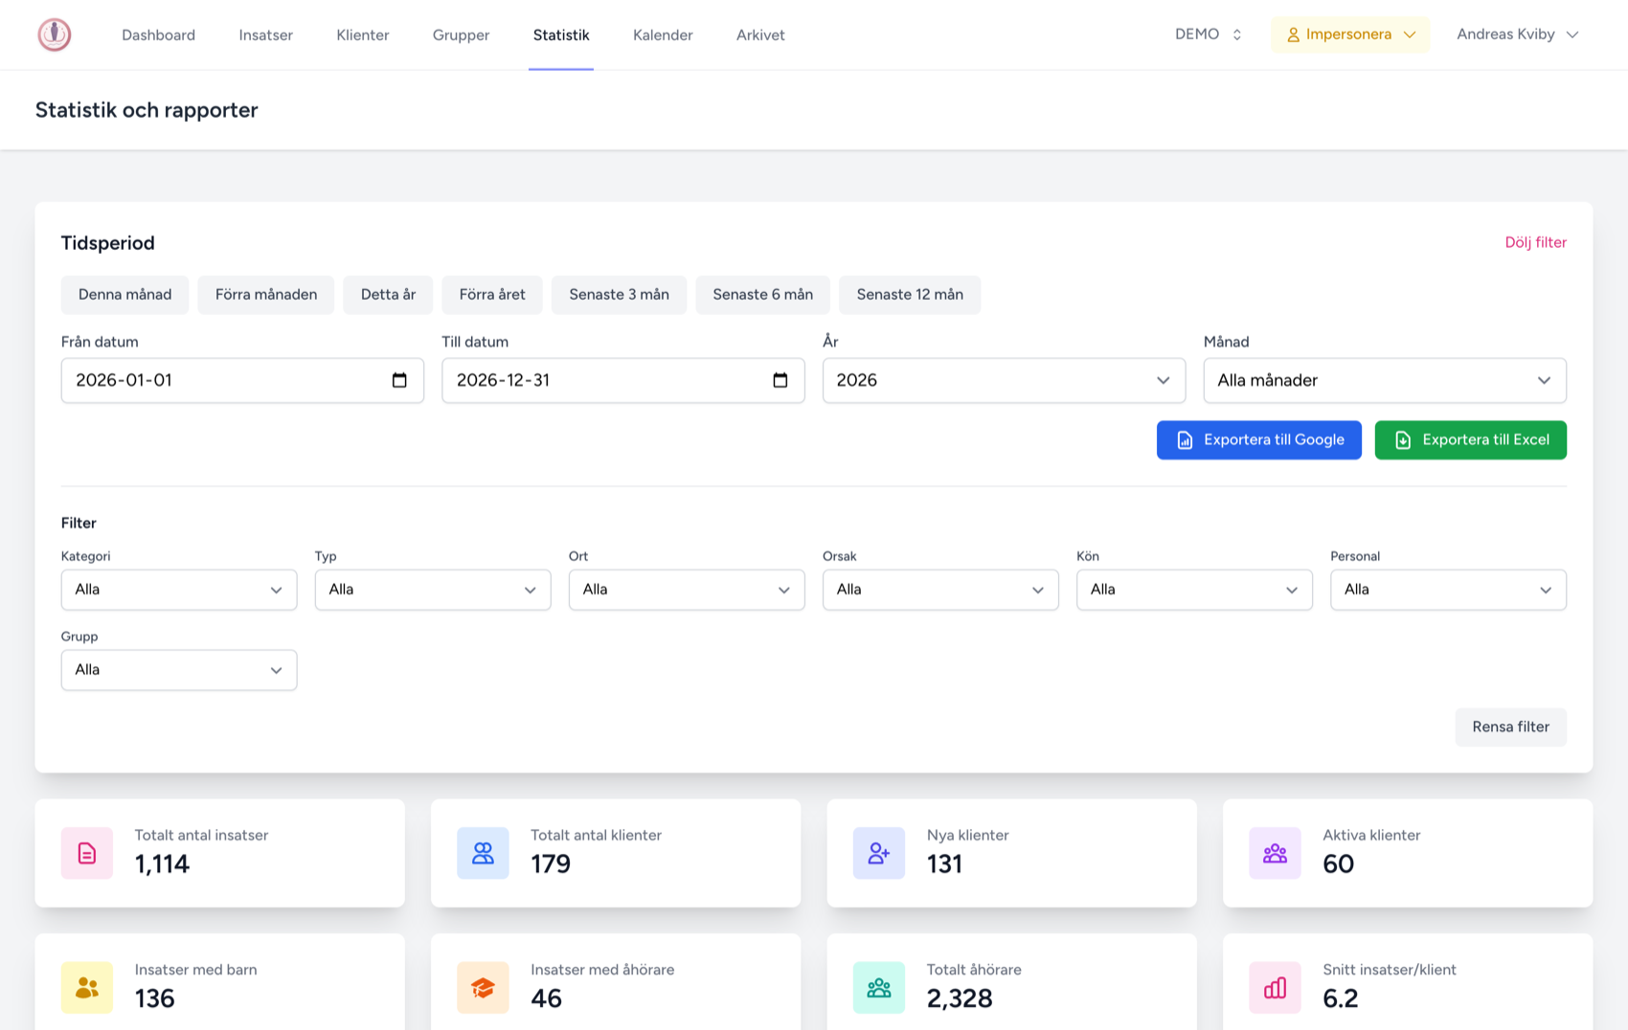Click the Insatser med barn icon
Viewport: 1628px width, 1030px height.
click(x=87, y=987)
